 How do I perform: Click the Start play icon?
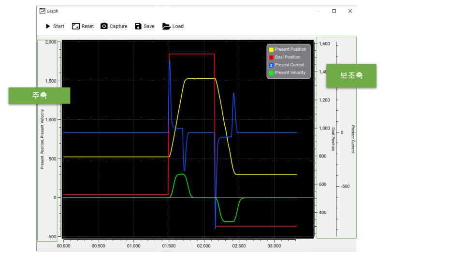point(48,26)
